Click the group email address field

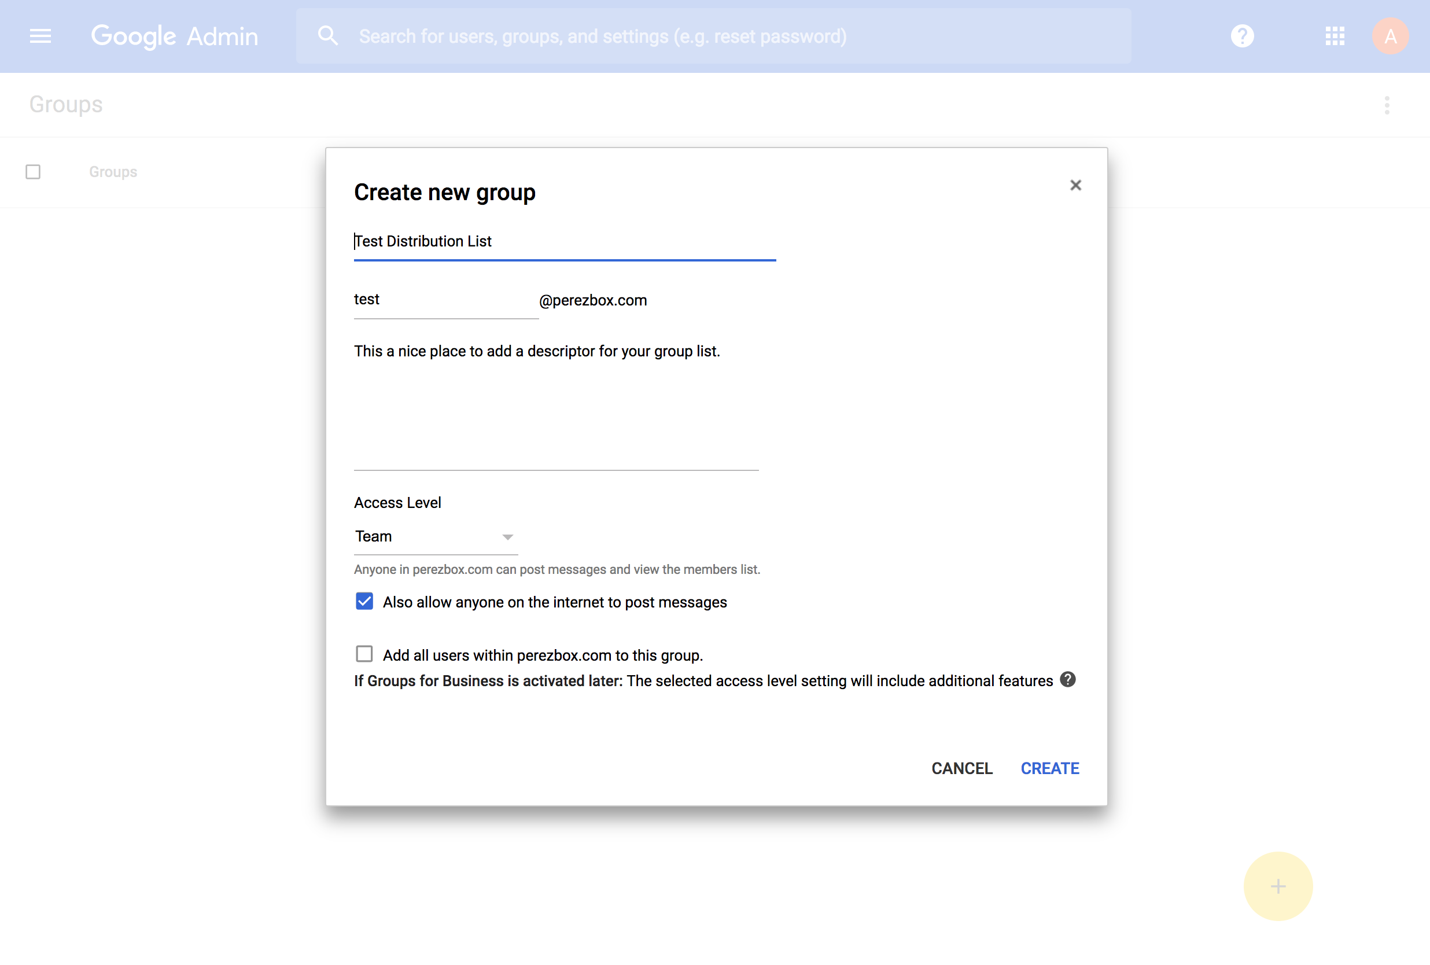tap(445, 300)
